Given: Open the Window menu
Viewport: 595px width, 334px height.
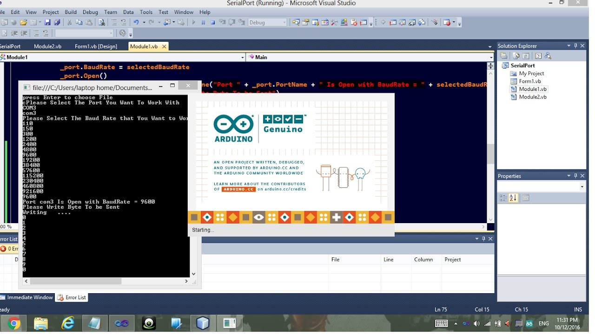Looking at the screenshot, I should click(x=184, y=12).
